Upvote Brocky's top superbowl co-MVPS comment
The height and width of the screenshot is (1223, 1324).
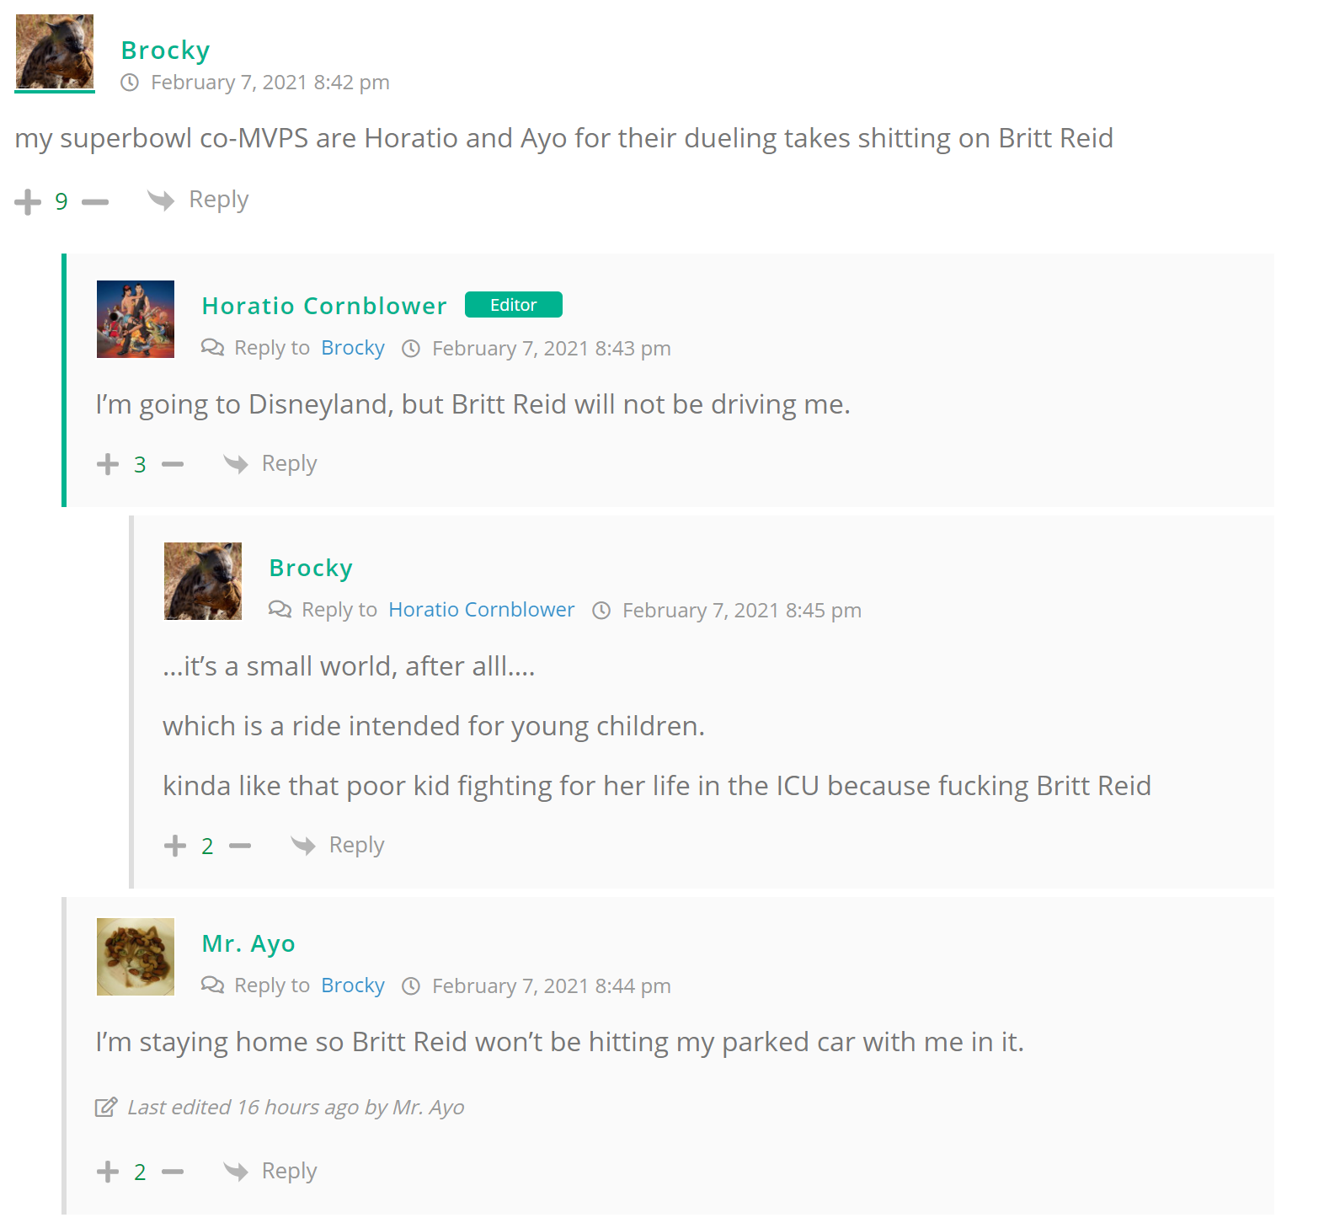28,202
